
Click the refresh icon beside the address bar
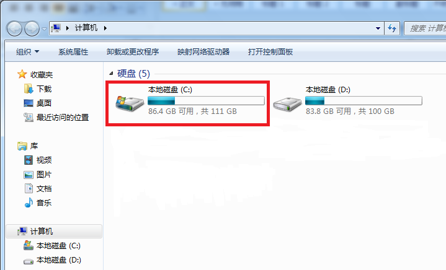(392, 28)
